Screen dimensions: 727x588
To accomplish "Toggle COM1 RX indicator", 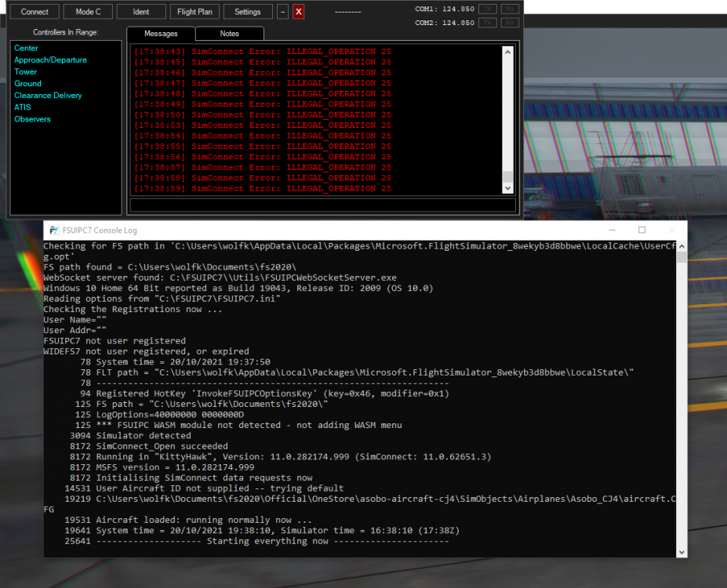I will coord(510,9).
